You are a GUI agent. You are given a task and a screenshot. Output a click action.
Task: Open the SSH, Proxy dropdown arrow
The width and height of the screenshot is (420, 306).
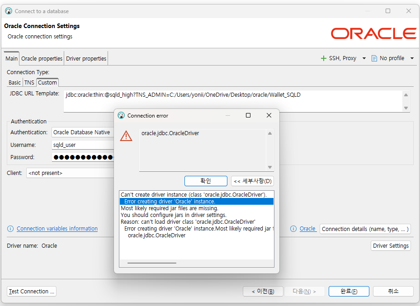coord(364,58)
